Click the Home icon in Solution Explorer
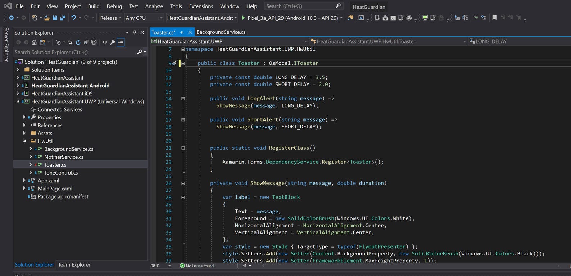Screen dimensions: 571x276 coord(34,42)
